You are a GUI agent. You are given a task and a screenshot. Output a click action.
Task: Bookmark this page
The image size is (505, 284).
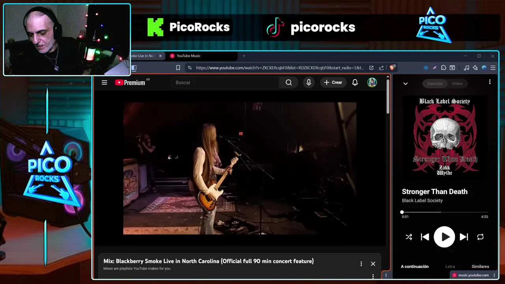[178, 68]
